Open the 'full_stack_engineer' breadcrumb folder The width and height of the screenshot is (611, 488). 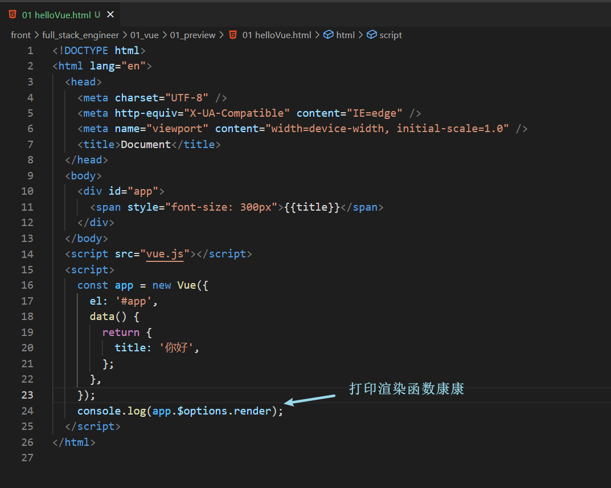tap(80, 35)
